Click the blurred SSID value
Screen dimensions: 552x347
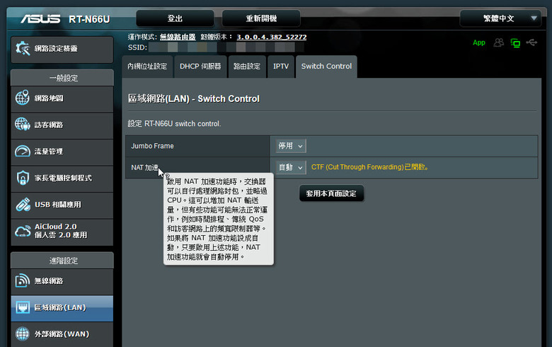click(x=226, y=47)
